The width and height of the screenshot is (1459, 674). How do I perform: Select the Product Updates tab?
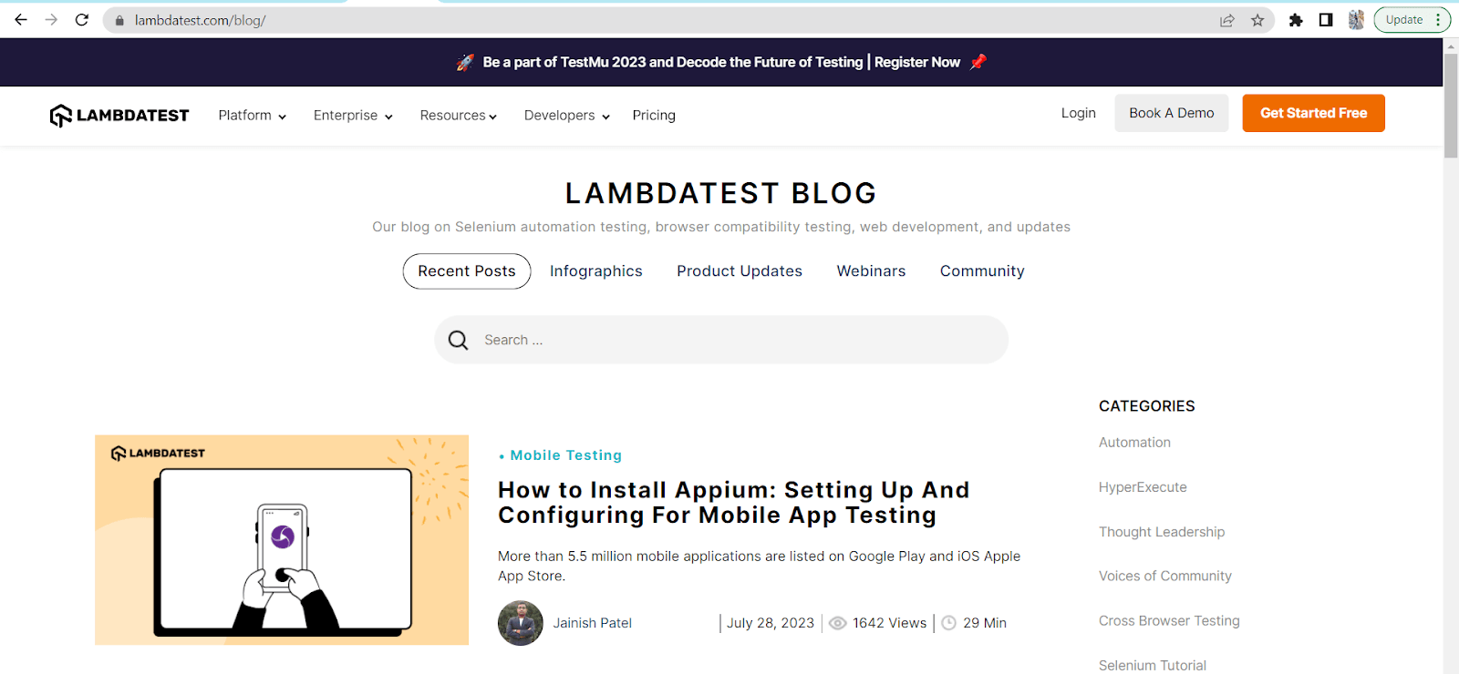[x=740, y=271]
